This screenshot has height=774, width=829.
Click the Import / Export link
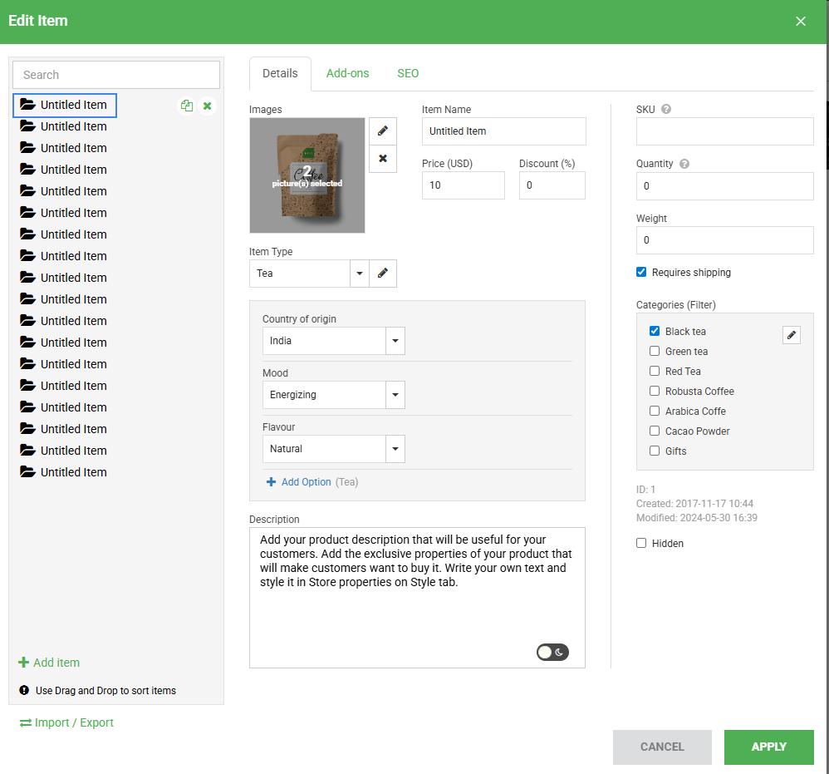pyautogui.click(x=66, y=722)
